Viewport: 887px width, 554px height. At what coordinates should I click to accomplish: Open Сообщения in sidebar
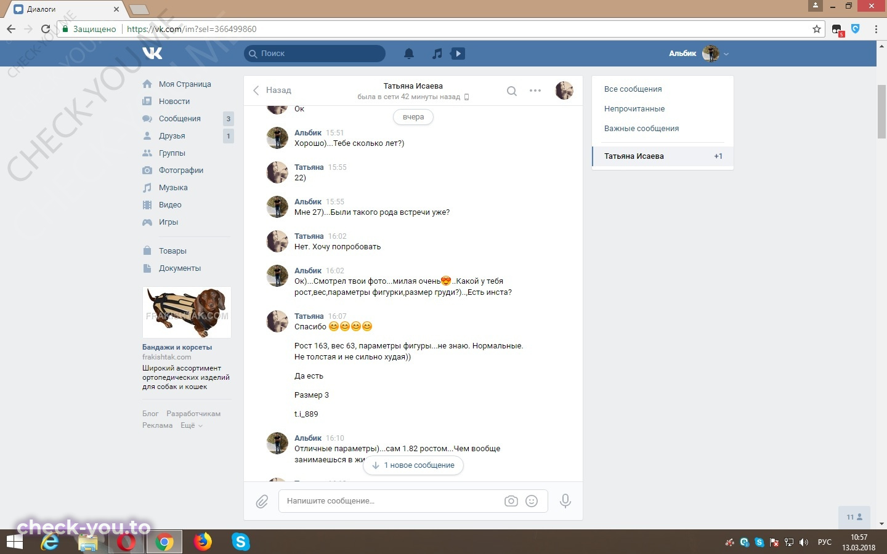(x=180, y=119)
